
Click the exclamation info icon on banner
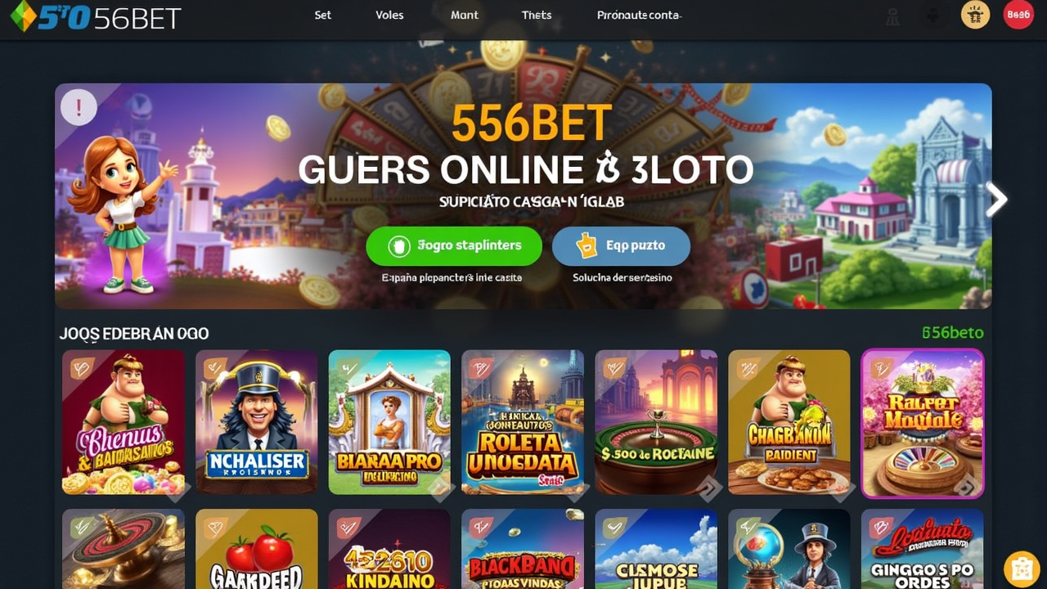[x=79, y=107]
